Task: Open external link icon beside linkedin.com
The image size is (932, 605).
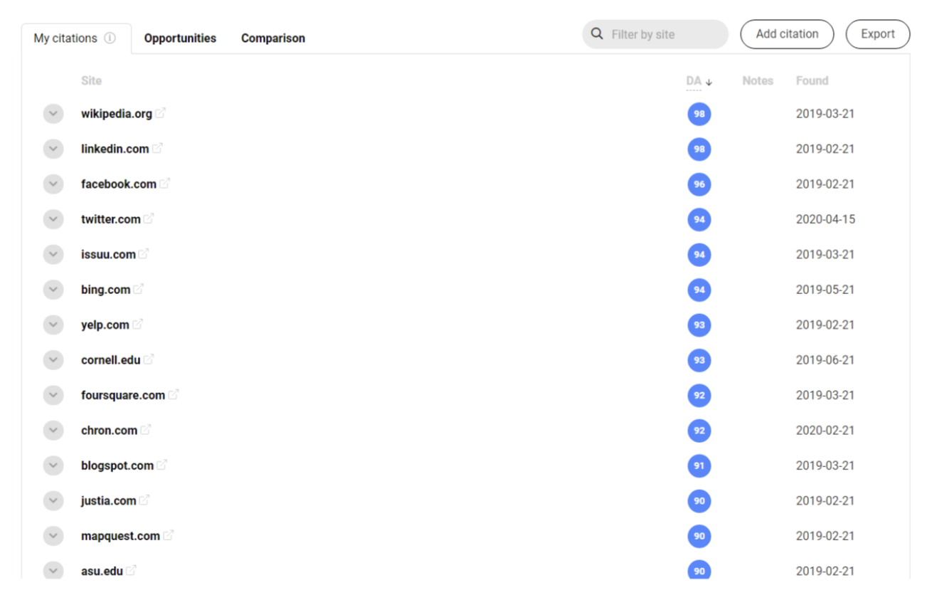Action: [x=157, y=148]
